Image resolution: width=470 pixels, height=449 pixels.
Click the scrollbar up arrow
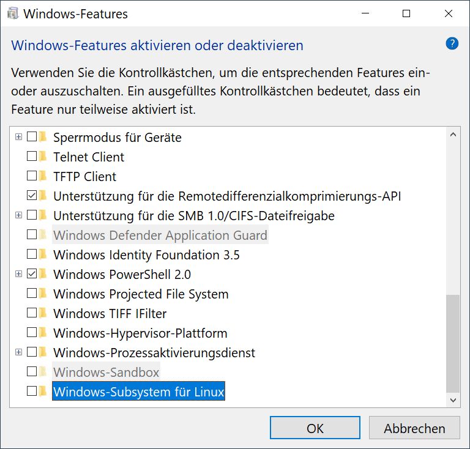[453, 135]
